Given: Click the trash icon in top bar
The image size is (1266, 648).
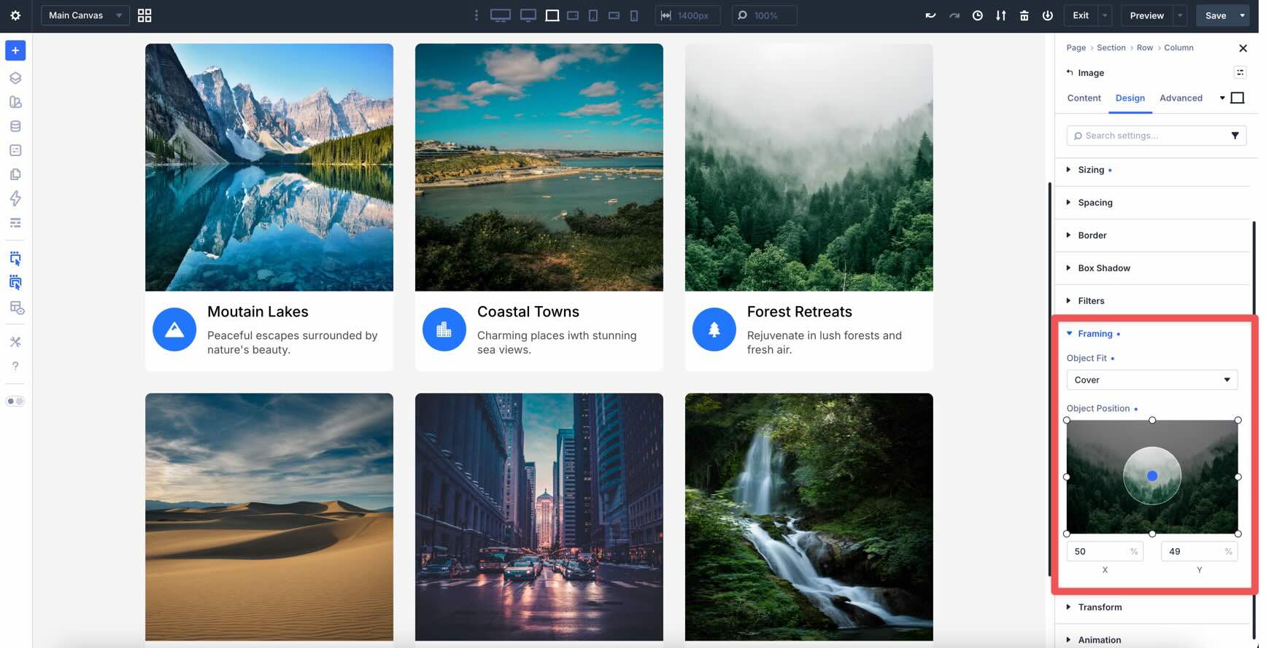Looking at the screenshot, I should [x=1024, y=15].
